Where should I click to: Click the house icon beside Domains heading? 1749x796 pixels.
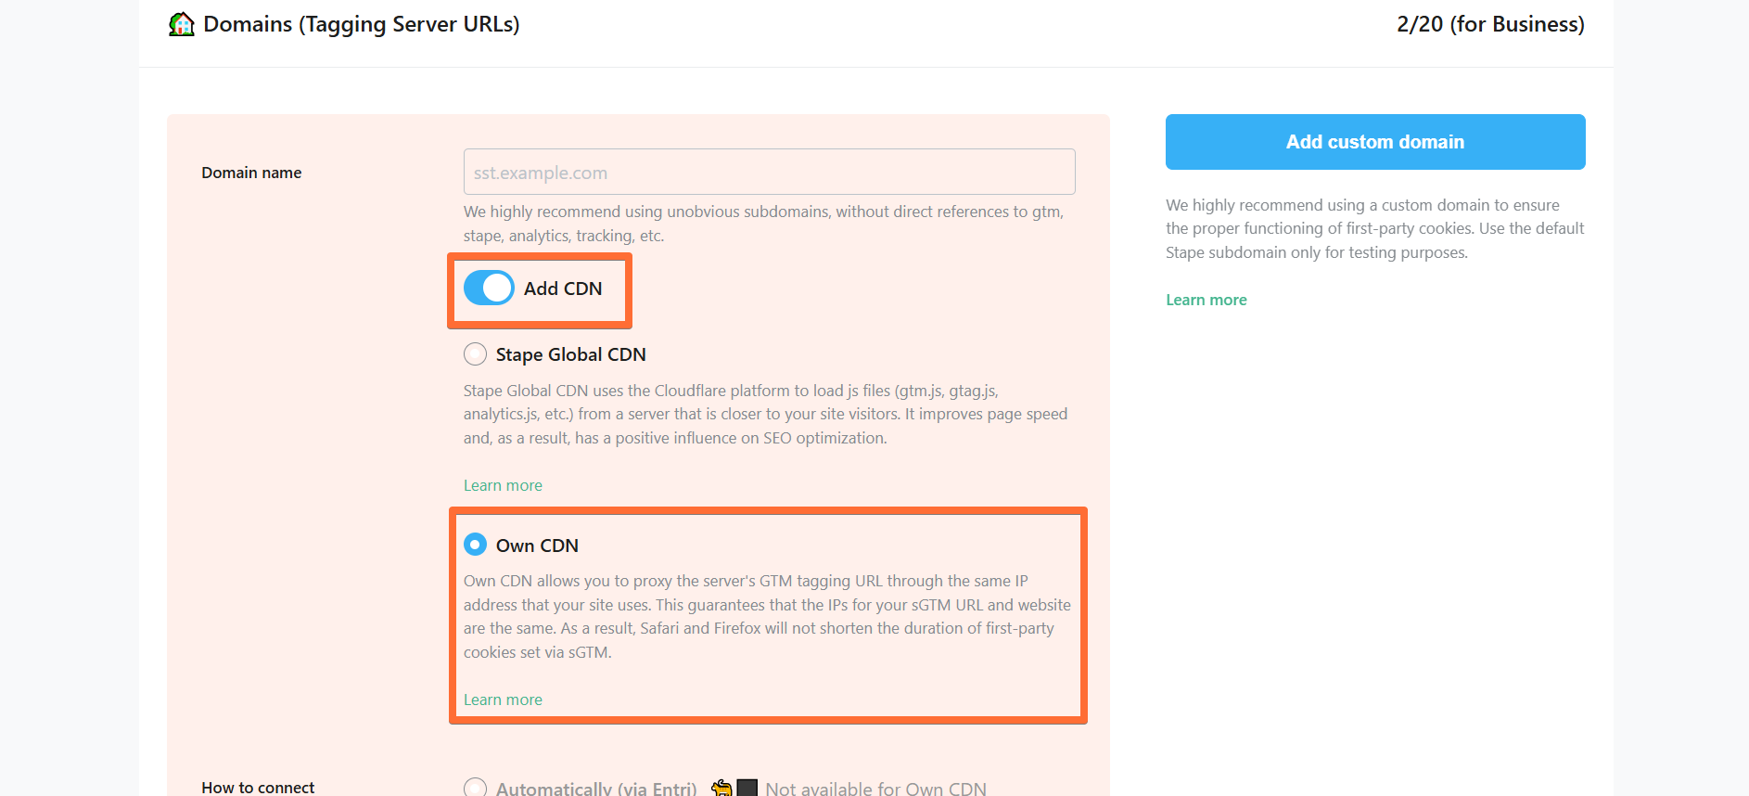182,24
